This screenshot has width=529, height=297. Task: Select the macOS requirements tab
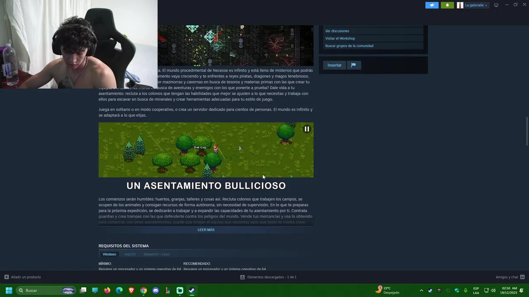pyautogui.click(x=130, y=254)
